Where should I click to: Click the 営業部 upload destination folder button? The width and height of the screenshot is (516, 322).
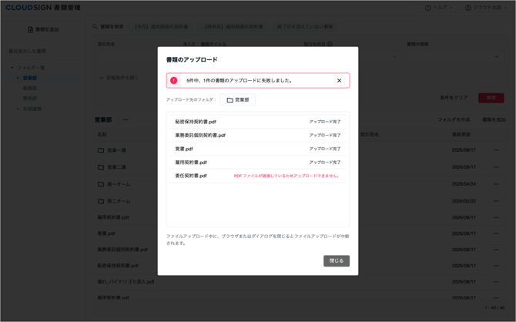(238, 100)
